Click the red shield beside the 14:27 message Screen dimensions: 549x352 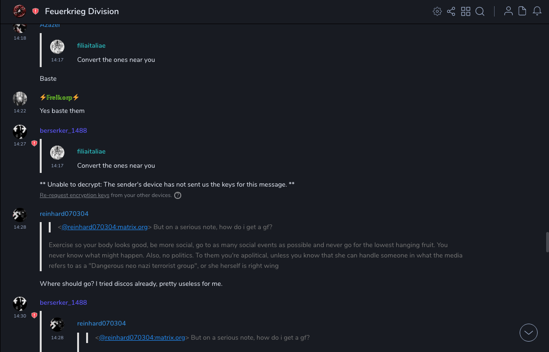click(34, 143)
